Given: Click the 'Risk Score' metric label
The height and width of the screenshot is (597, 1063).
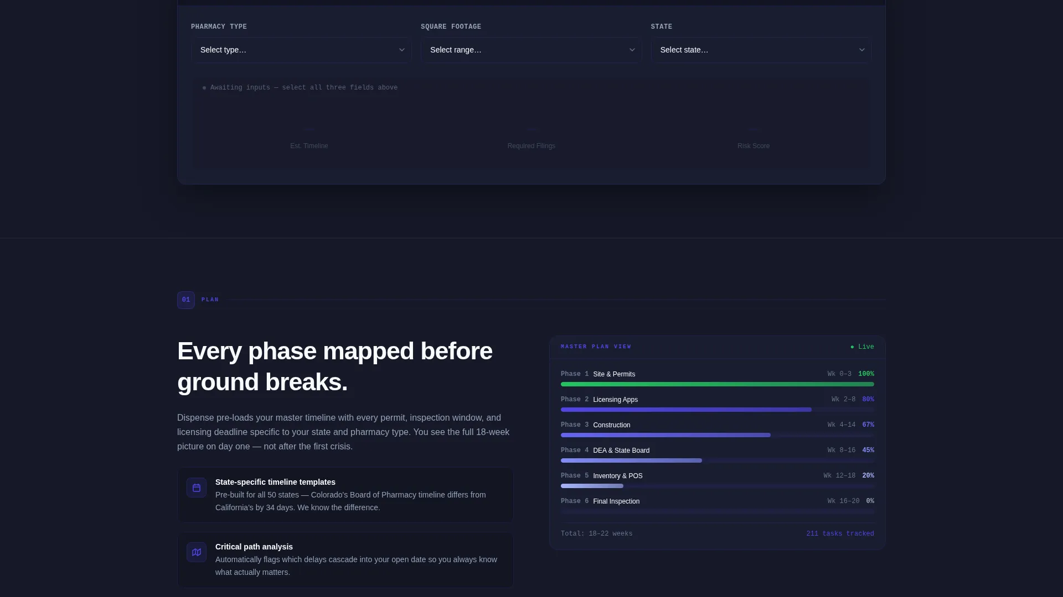Looking at the screenshot, I should [754, 146].
